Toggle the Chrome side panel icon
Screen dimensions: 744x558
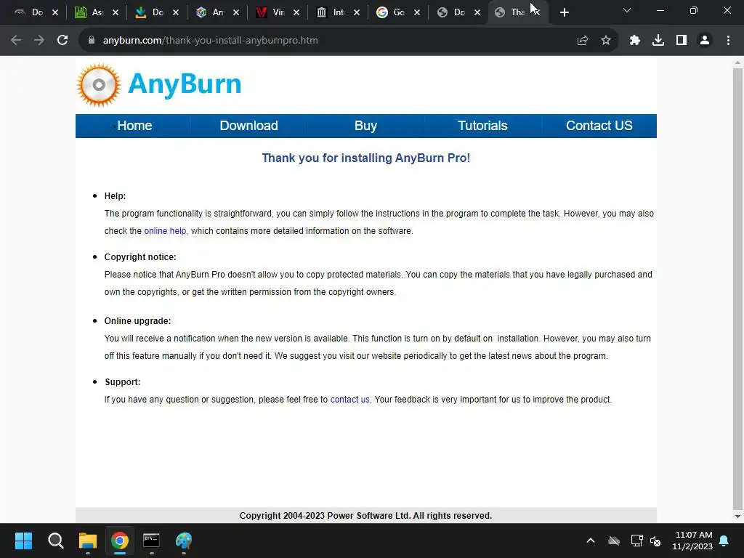click(x=682, y=41)
